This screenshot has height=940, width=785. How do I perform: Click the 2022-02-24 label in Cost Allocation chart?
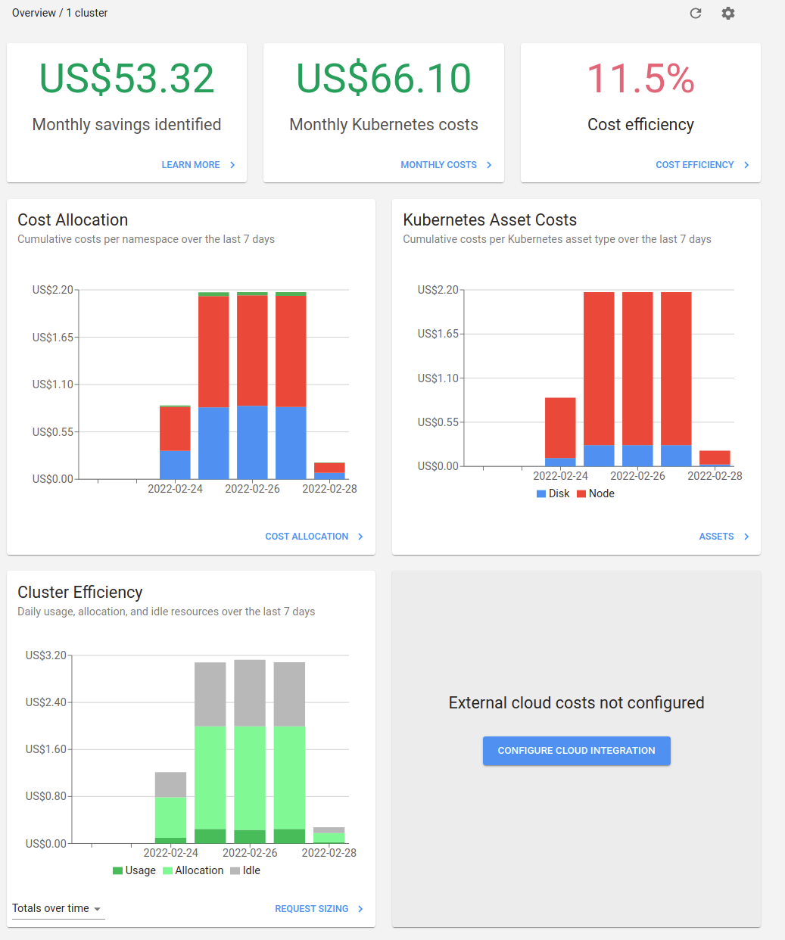click(x=175, y=489)
